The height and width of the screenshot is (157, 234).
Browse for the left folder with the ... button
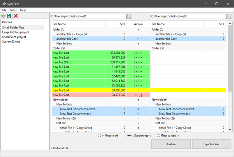130,16
